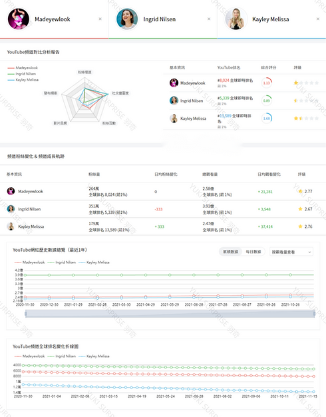This screenshot has height=417, width=326.
Task: Click the 粉絲量 column header
Action: coord(94,174)
